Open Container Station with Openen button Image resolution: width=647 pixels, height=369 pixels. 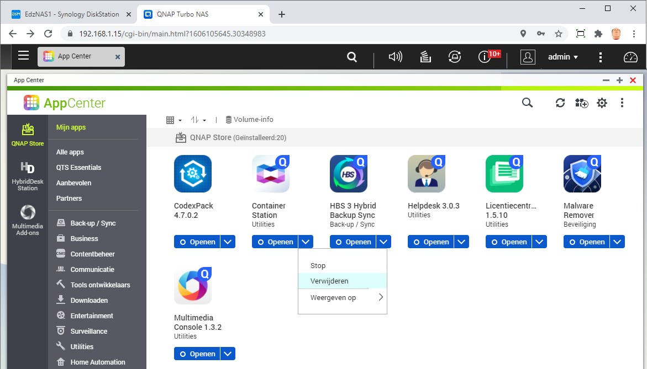(x=275, y=242)
